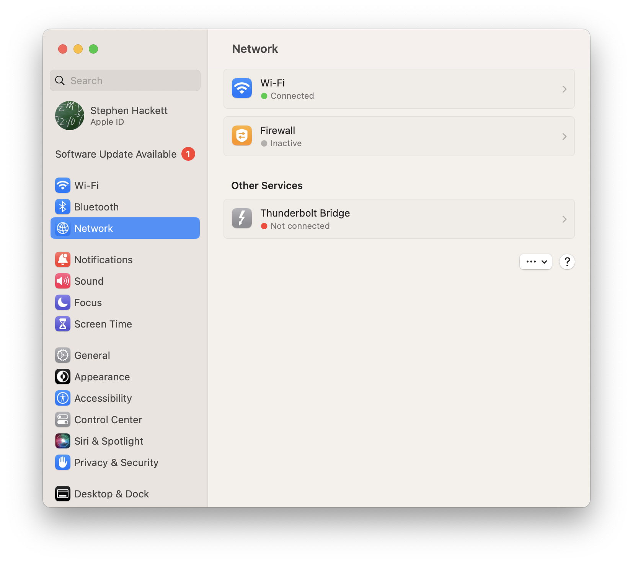
Task: Click the question mark help button
Action: [x=567, y=262]
